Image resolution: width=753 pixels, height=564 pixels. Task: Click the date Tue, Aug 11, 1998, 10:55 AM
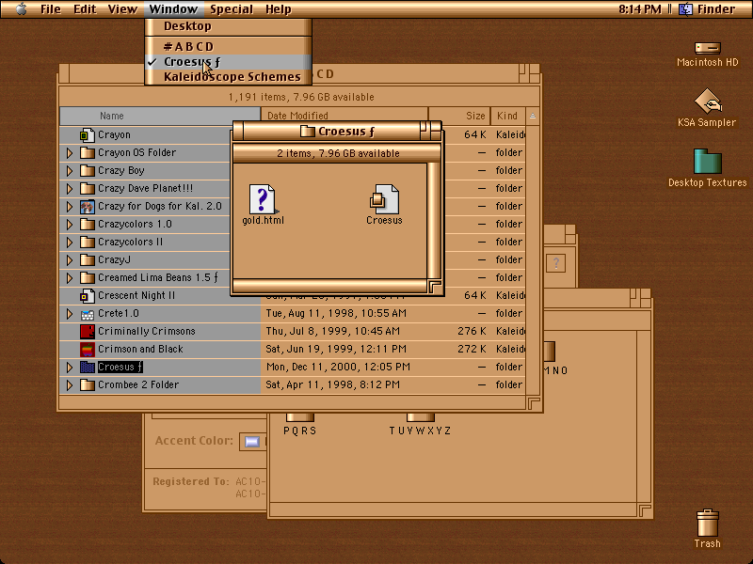coord(336,314)
